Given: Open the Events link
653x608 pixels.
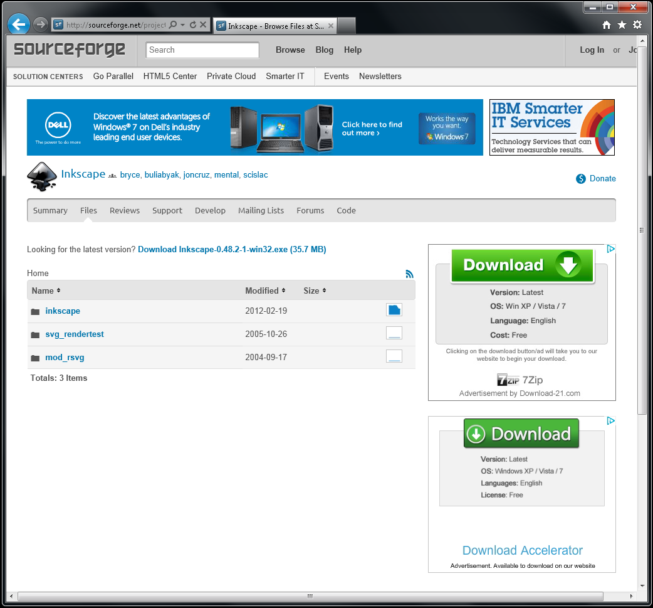Looking at the screenshot, I should (337, 77).
